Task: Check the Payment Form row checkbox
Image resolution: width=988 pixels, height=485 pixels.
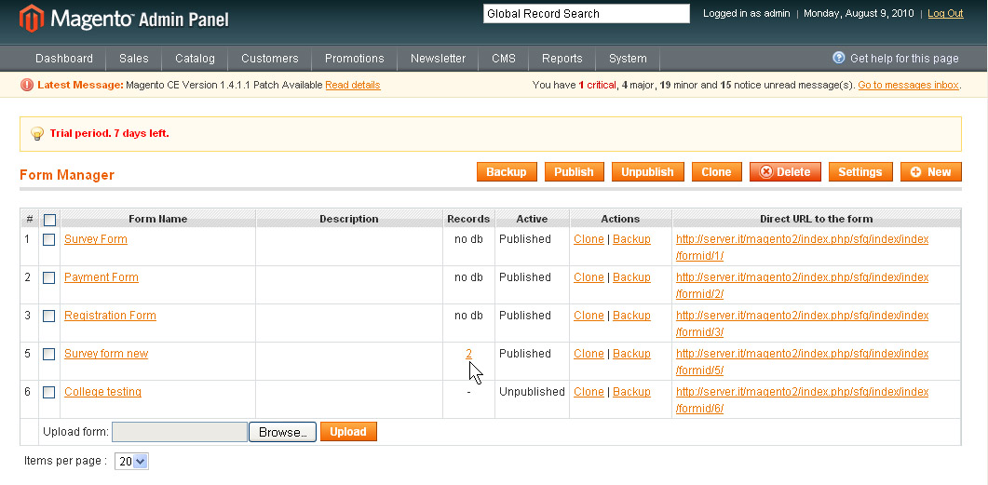Action: [48, 277]
